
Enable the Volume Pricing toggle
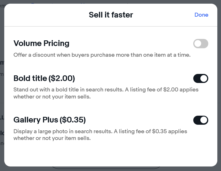[201, 43]
